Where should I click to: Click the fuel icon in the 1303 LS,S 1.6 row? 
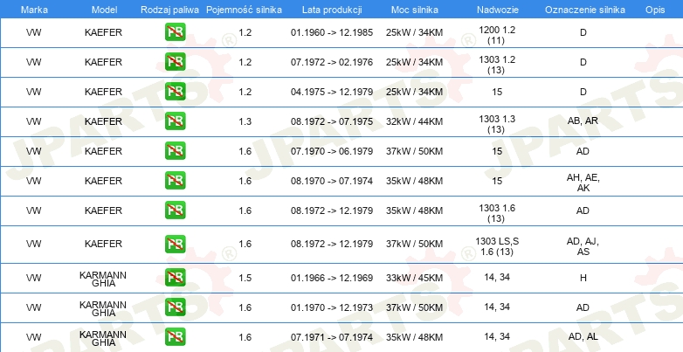(x=175, y=244)
